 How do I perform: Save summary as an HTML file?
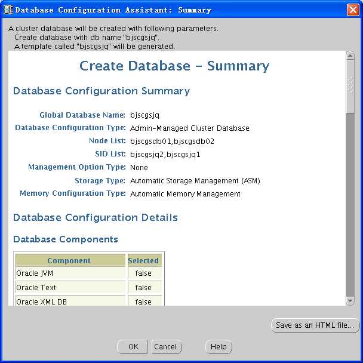[x=315, y=325]
